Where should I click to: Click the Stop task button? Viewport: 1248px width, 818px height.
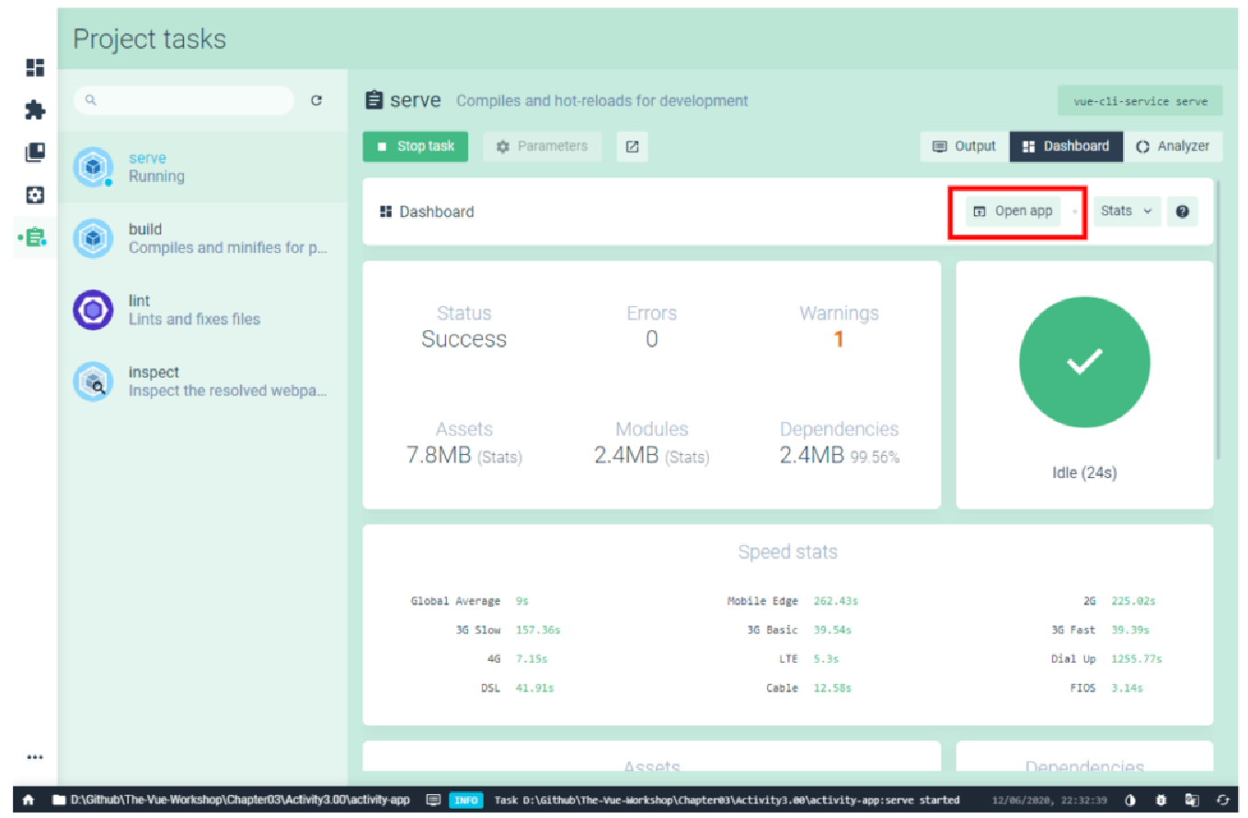pos(416,146)
